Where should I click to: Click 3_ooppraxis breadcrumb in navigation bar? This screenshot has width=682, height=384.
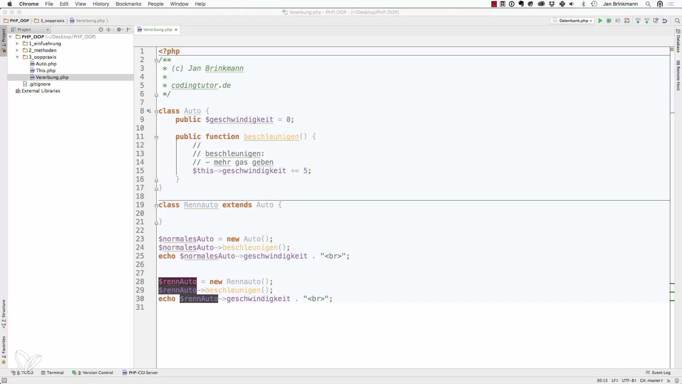(50, 21)
